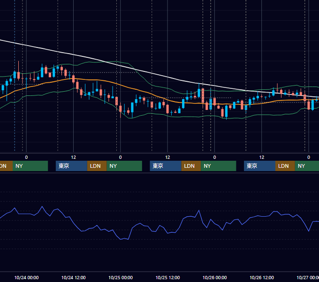
Task: Click the 10/24 12:00 date label
Action: click(74, 277)
